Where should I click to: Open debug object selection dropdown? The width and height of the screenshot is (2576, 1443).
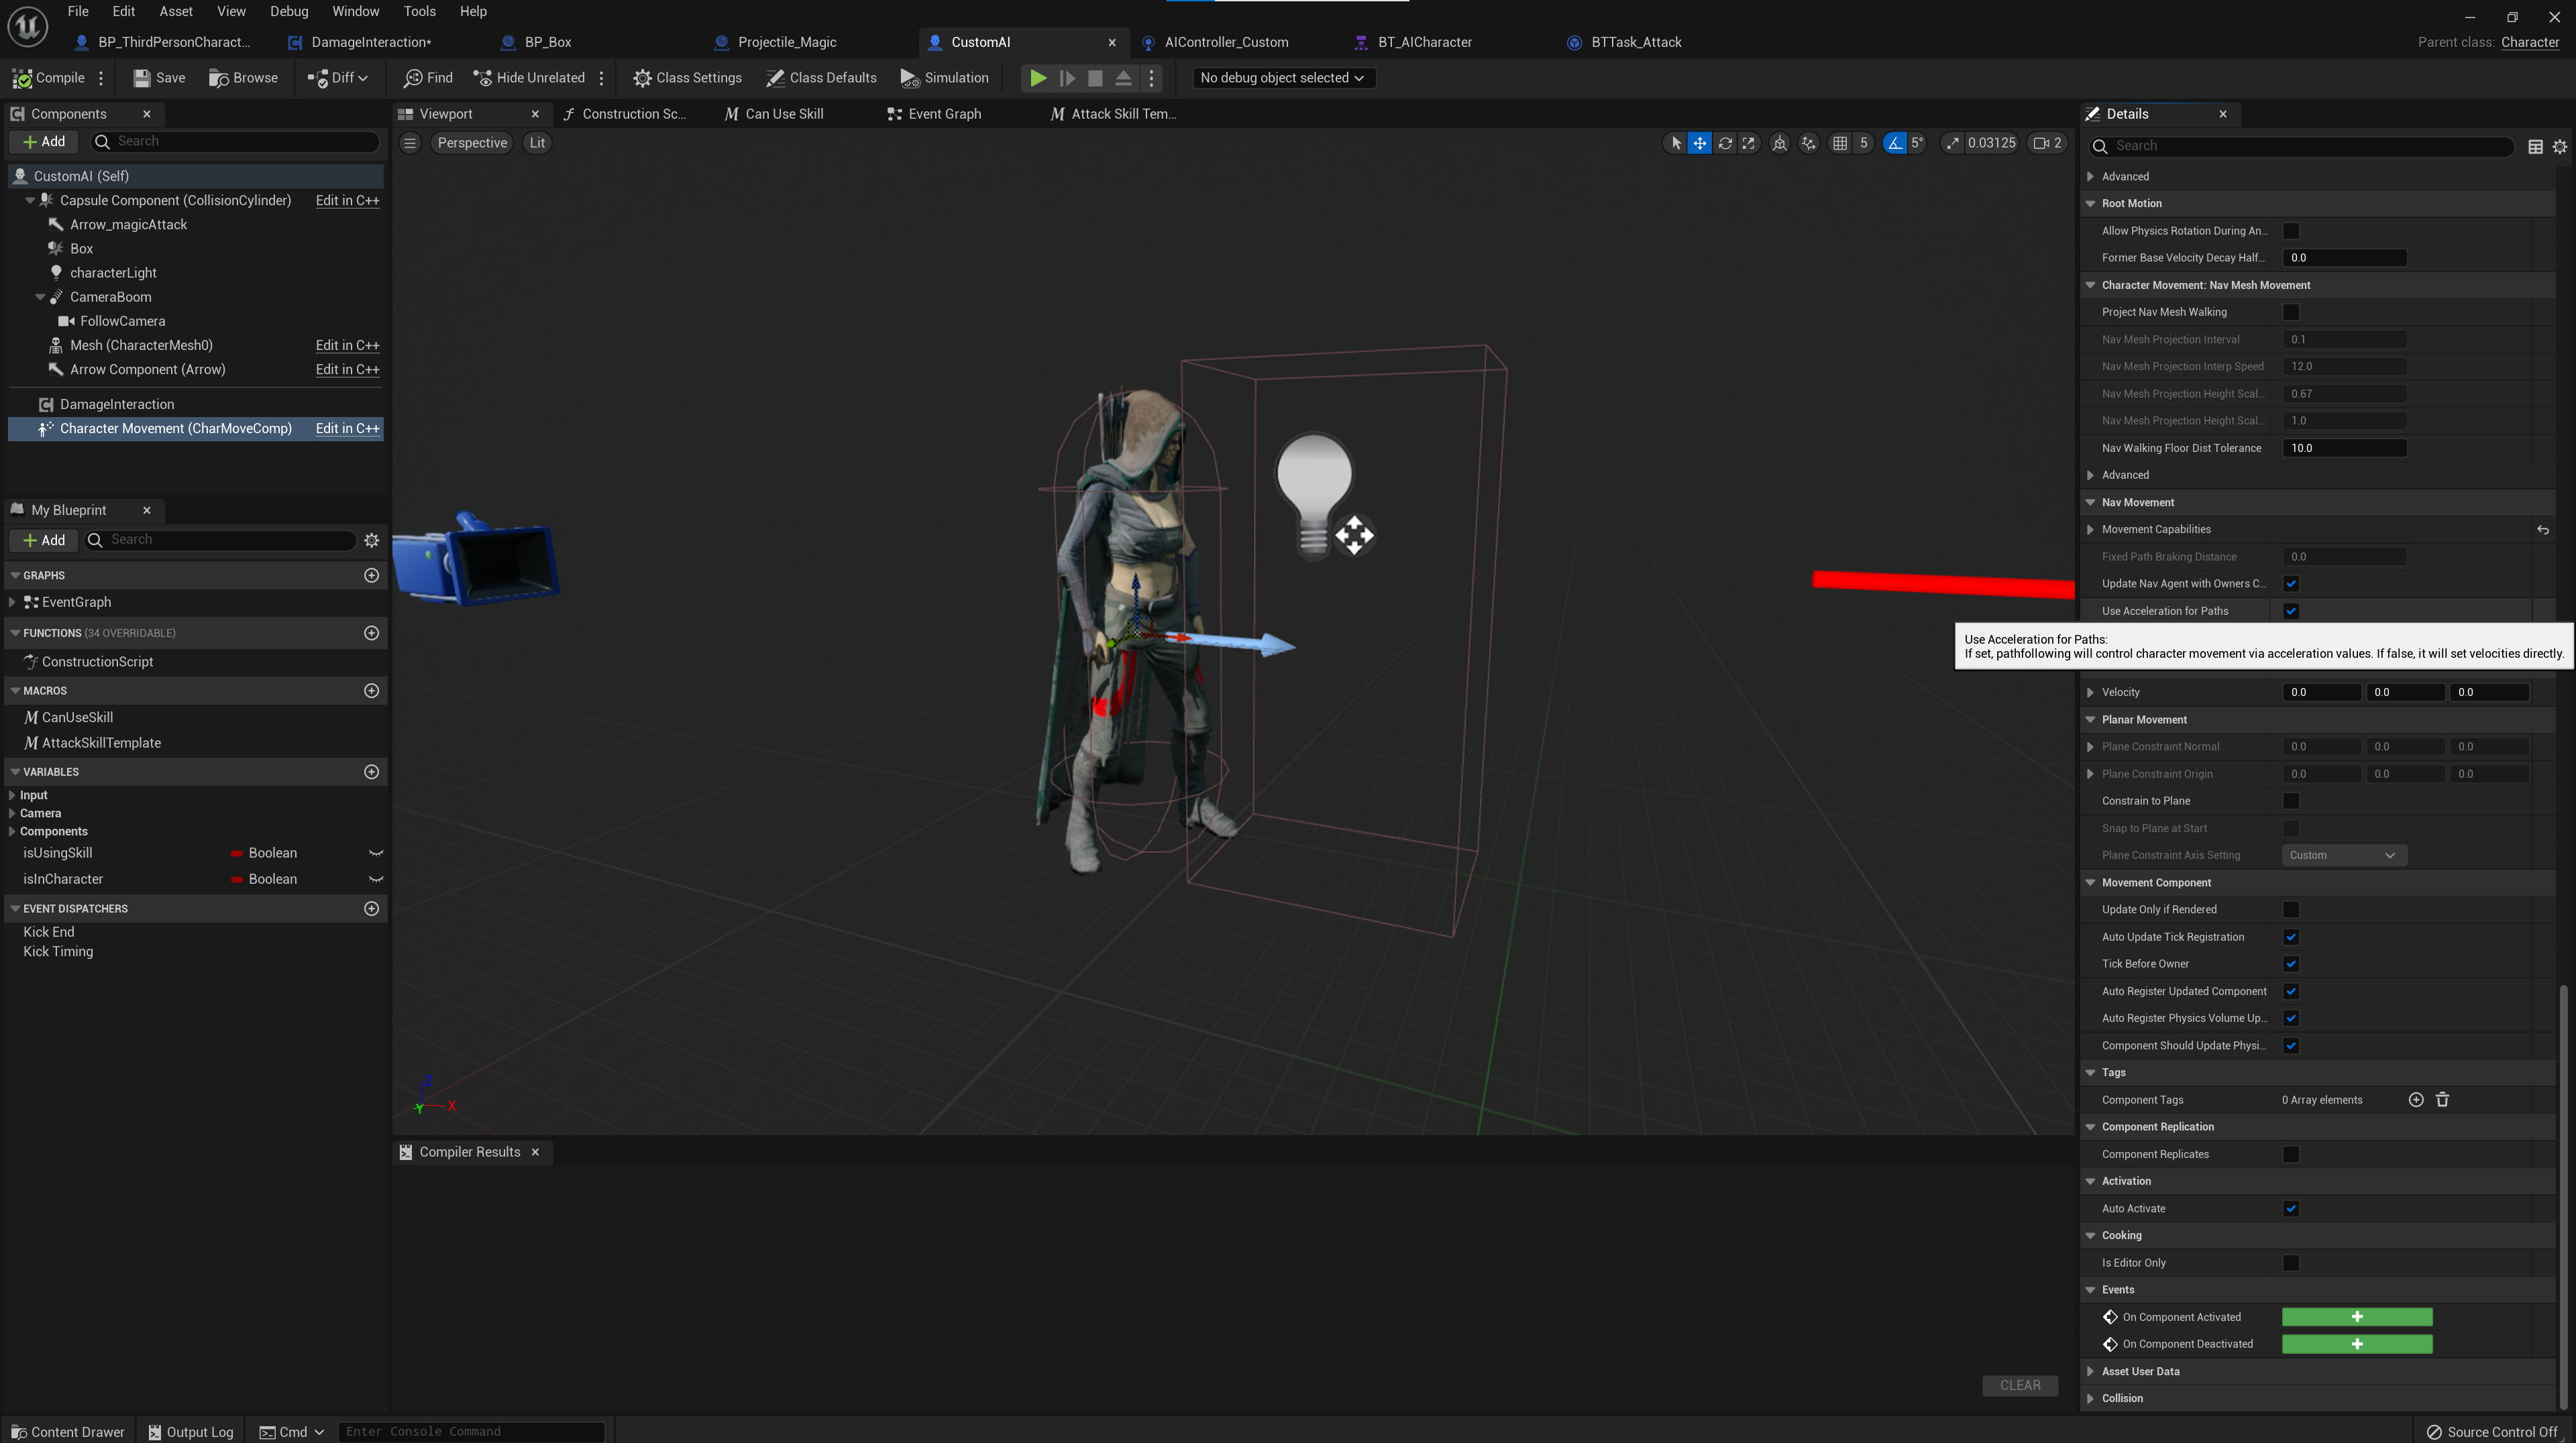[x=1283, y=78]
